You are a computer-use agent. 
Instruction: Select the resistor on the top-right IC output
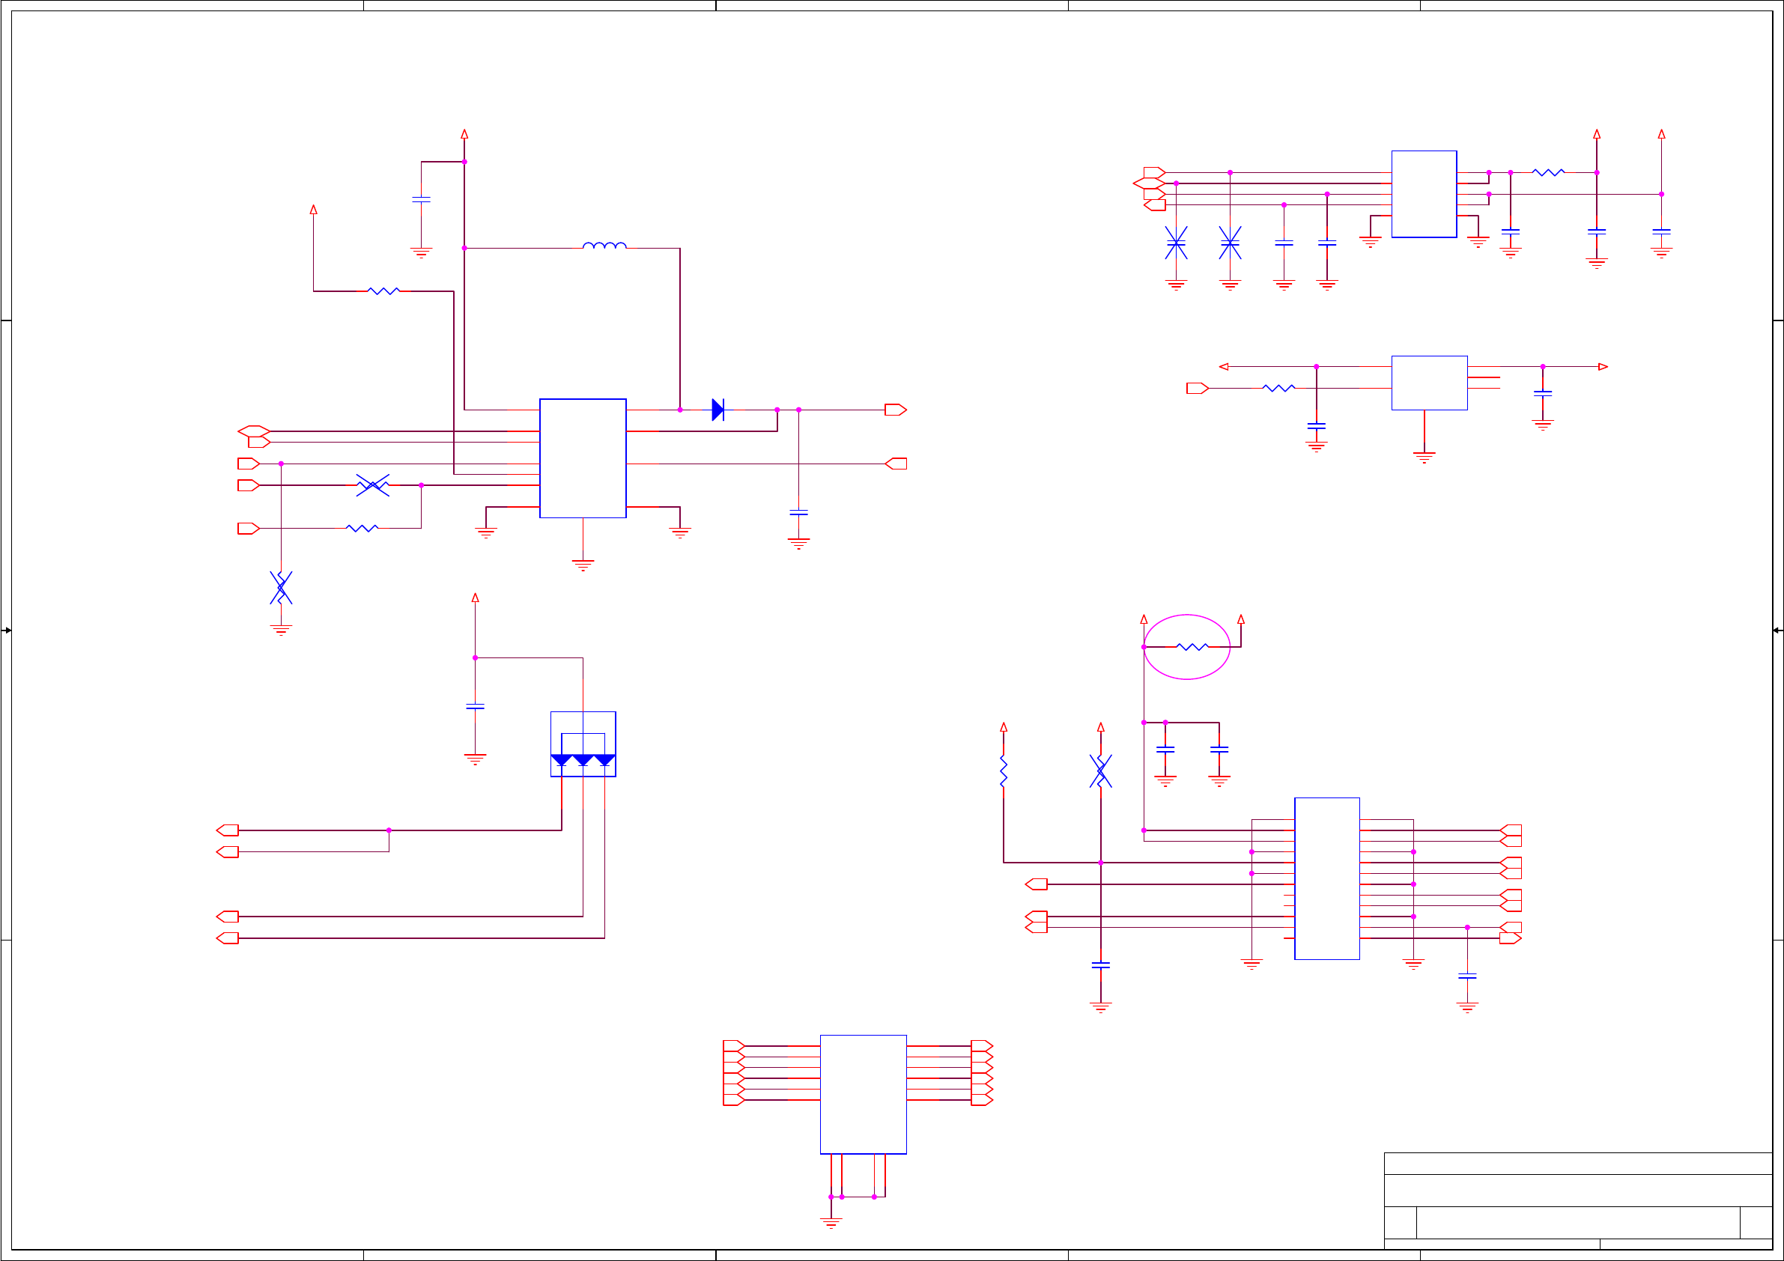coord(1548,172)
